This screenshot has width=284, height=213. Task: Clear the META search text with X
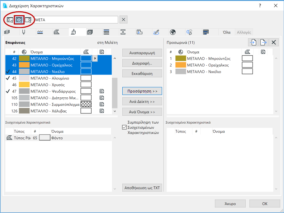pos(124,20)
